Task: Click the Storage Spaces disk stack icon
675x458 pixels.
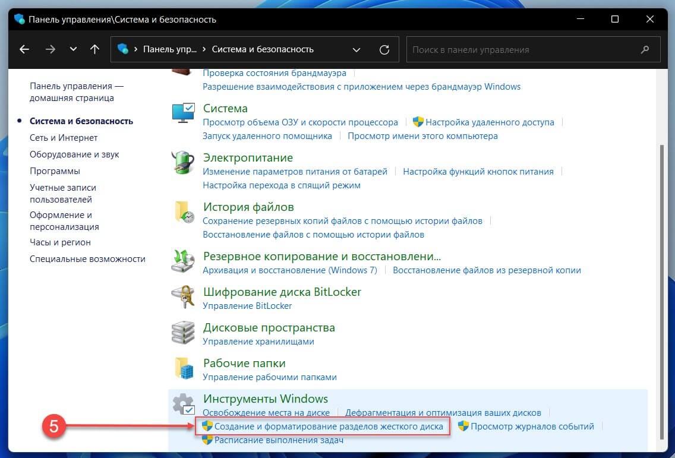Action: pos(183,332)
